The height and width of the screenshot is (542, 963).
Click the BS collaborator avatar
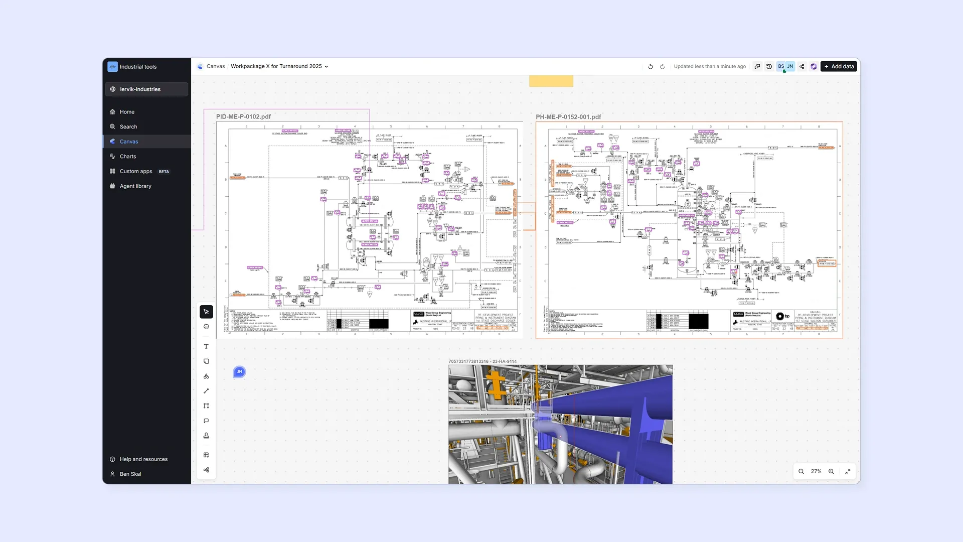[781, 66]
